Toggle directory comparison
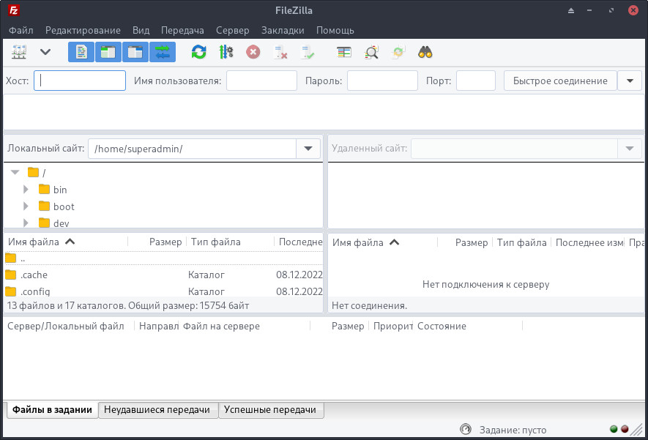The height and width of the screenshot is (440, 648). pos(371,53)
